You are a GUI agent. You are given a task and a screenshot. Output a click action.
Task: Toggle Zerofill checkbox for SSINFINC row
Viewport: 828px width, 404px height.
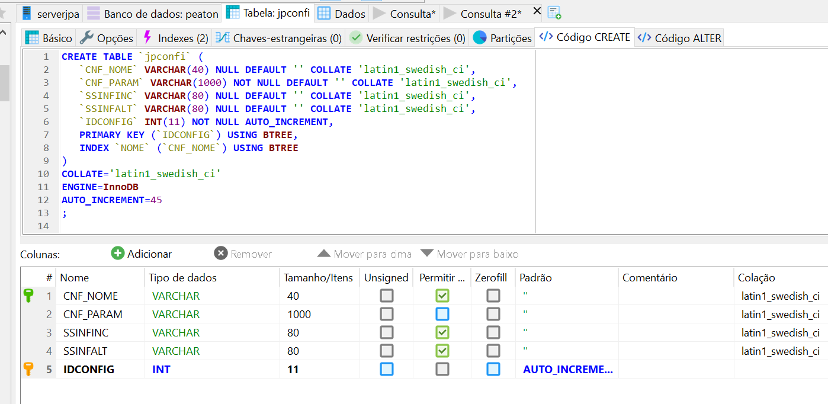coord(493,332)
